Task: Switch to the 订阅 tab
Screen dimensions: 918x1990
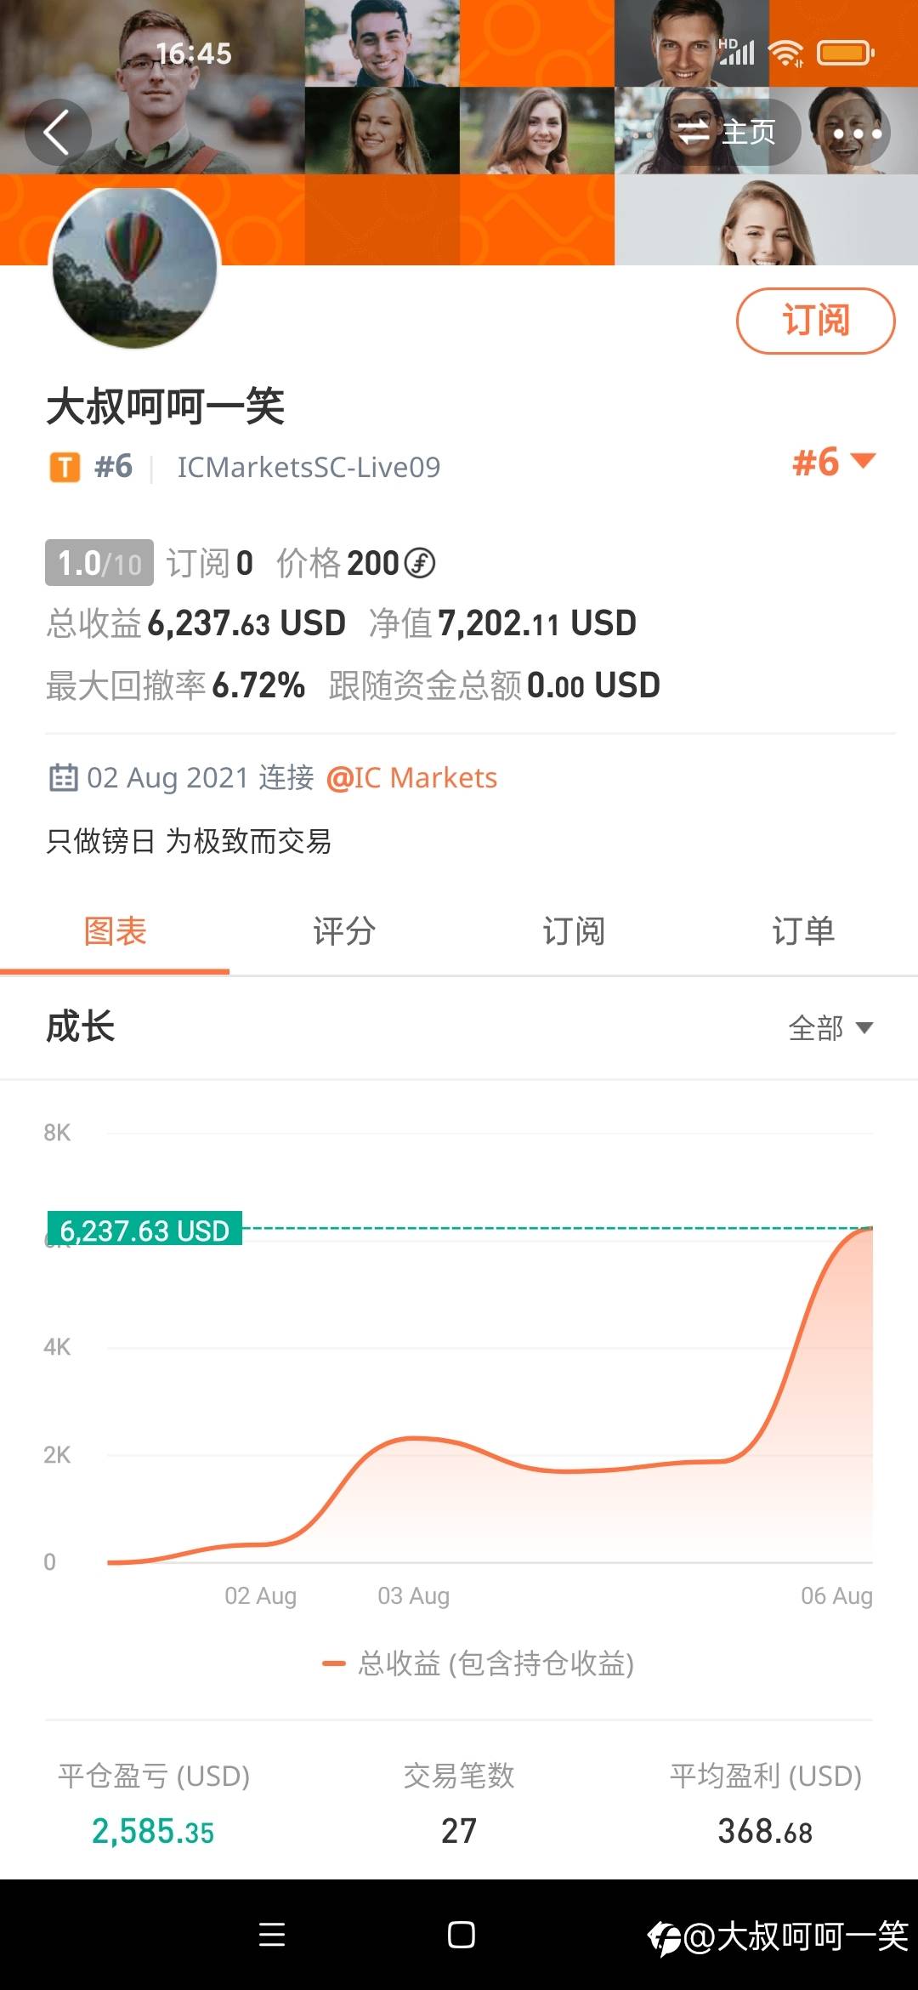Action: pyautogui.click(x=574, y=931)
